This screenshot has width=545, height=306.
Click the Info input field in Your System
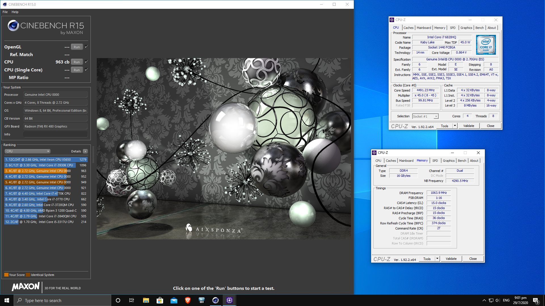pyautogui.click(x=55, y=134)
